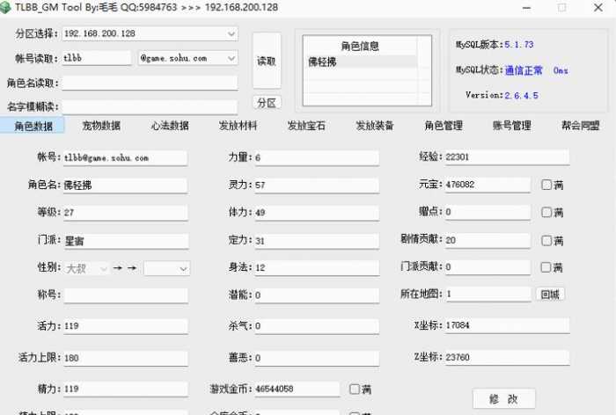Viewport: 616px width, 415px height.
Task: Click the 帐号读取 tlbb input field
Action: [x=96, y=58]
